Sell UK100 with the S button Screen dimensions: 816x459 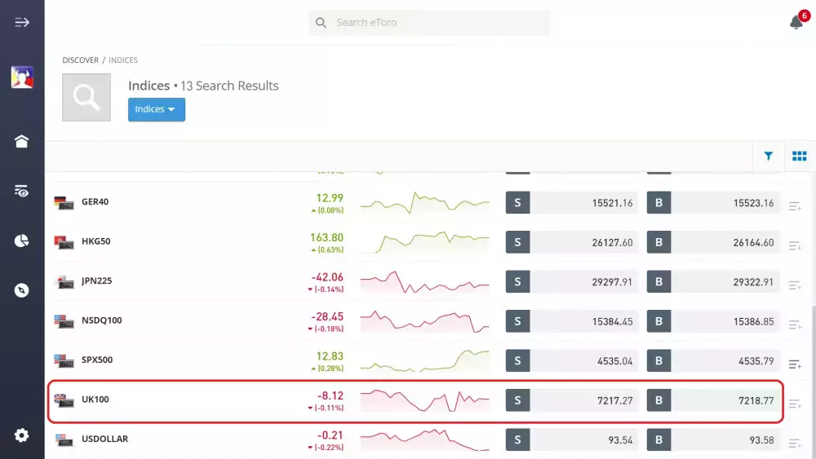click(x=518, y=400)
